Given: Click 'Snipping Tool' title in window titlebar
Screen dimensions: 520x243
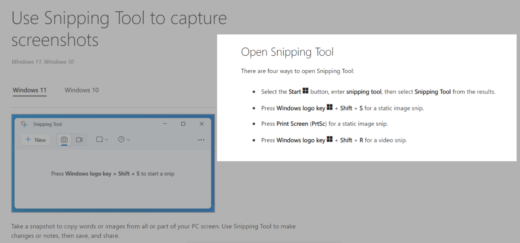Looking at the screenshot, I should tap(47, 125).
